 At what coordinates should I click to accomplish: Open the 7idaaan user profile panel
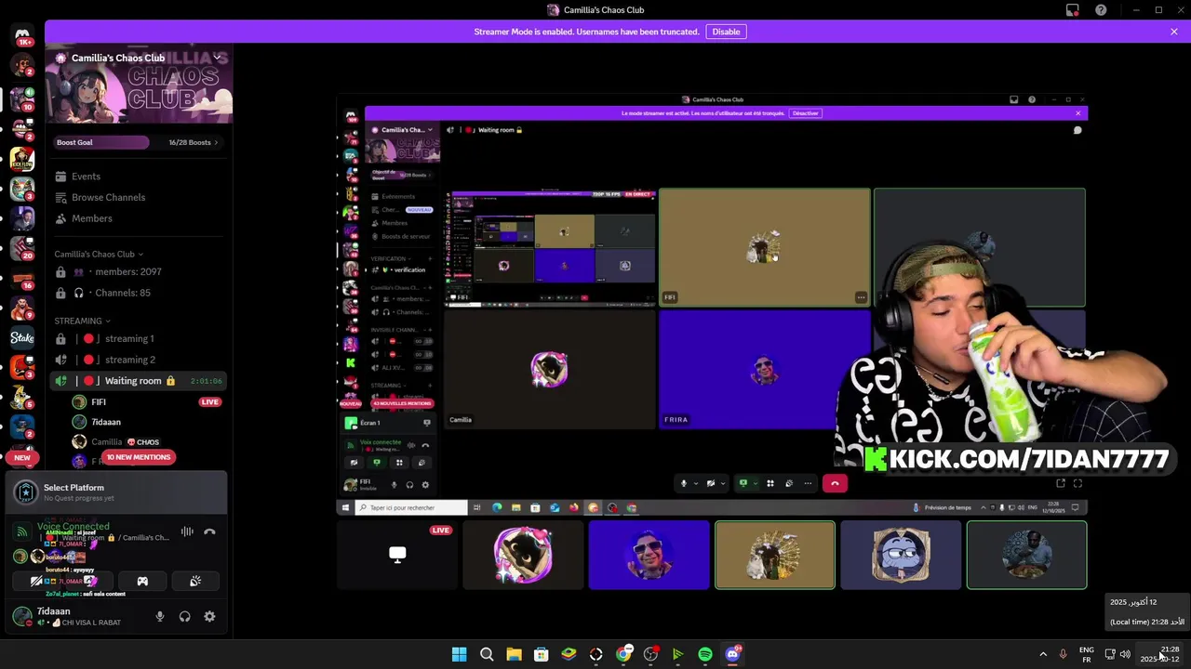click(76, 616)
